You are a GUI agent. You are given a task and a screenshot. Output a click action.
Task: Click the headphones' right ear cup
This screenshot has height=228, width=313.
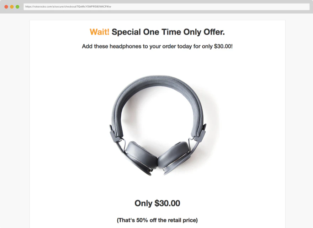pos(174,157)
